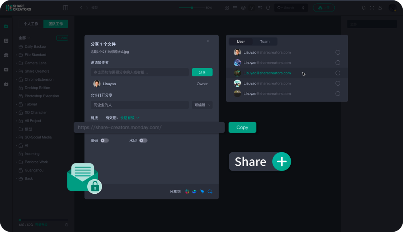Click the 模型 breadcrumb label
Viewport: 403px width, 232px height.
click(x=94, y=8)
